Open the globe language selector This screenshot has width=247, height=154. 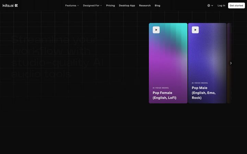(x=210, y=5)
